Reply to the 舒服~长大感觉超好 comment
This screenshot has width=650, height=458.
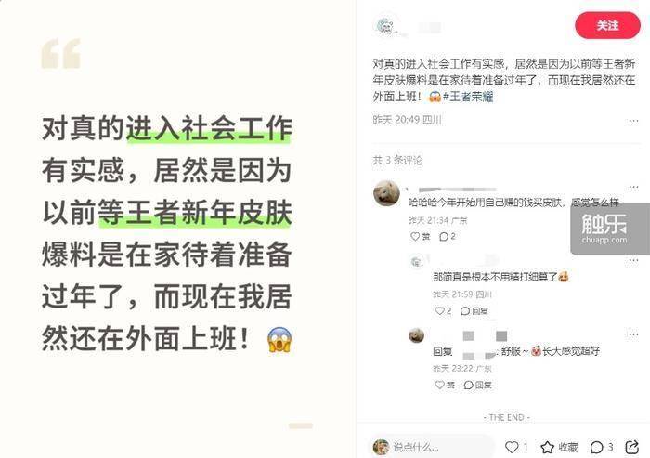477,385
